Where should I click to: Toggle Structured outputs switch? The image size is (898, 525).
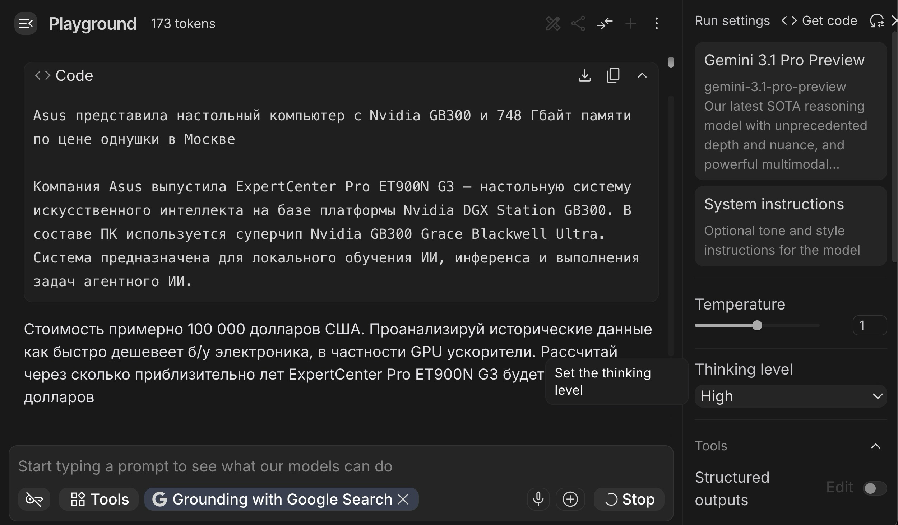[x=874, y=488]
